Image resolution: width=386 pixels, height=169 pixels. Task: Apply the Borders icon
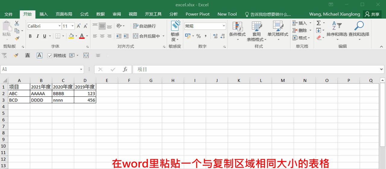pos(58,36)
